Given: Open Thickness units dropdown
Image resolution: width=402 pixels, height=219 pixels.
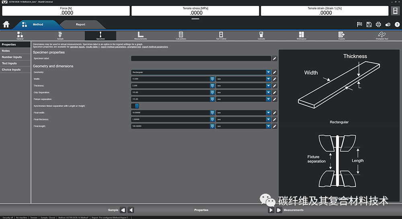Looking at the screenshot, I should coord(268,86).
